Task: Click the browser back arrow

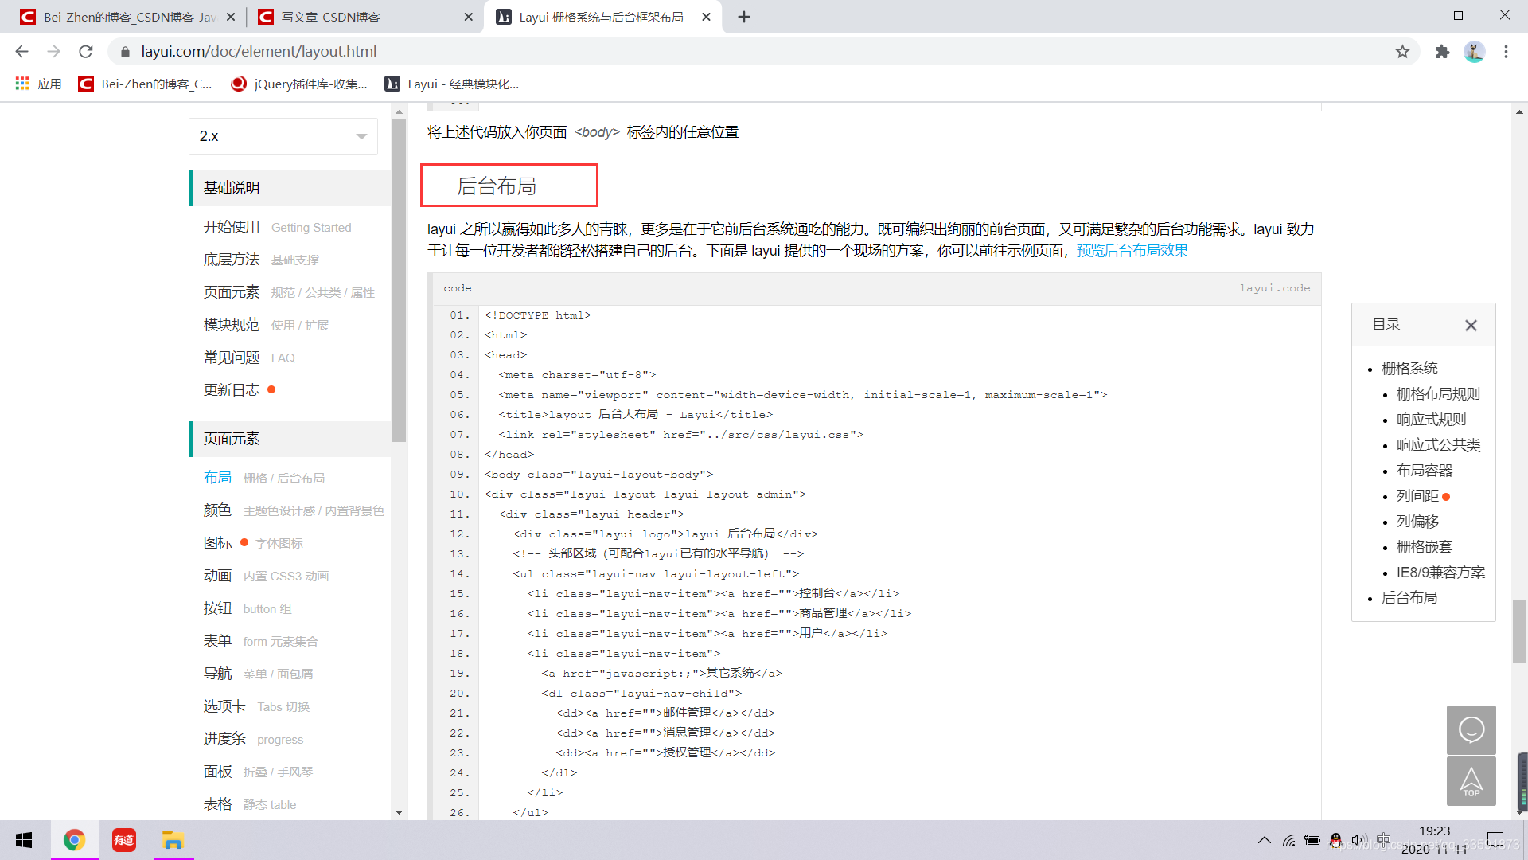Action: click(21, 52)
